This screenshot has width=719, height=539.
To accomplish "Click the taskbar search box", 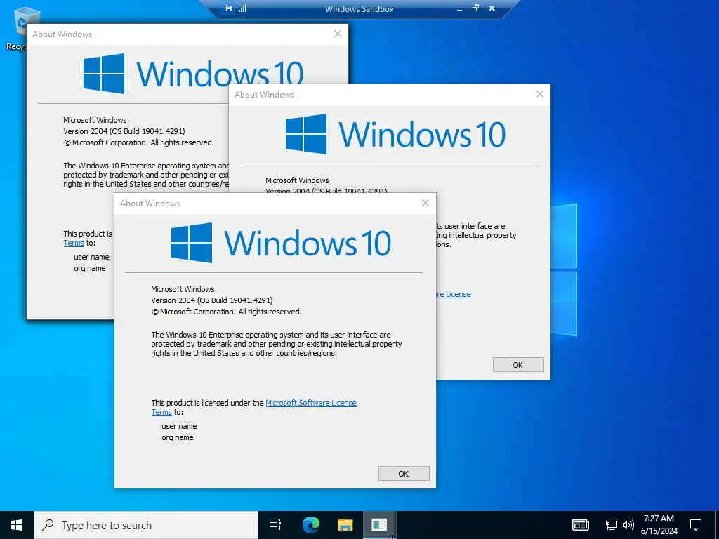I will [146, 525].
